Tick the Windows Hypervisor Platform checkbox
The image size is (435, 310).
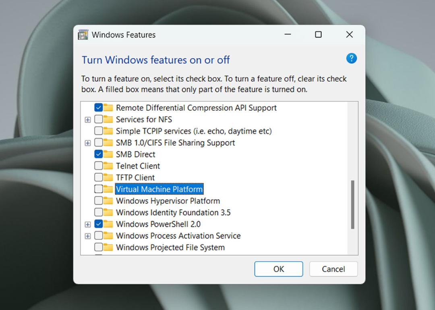99,201
